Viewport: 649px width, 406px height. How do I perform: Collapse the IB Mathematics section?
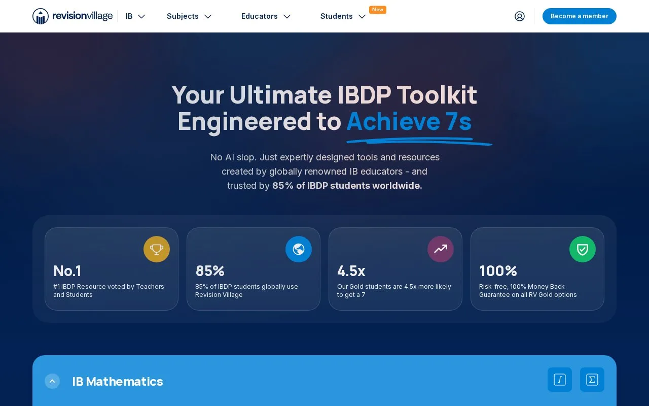coord(52,381)
